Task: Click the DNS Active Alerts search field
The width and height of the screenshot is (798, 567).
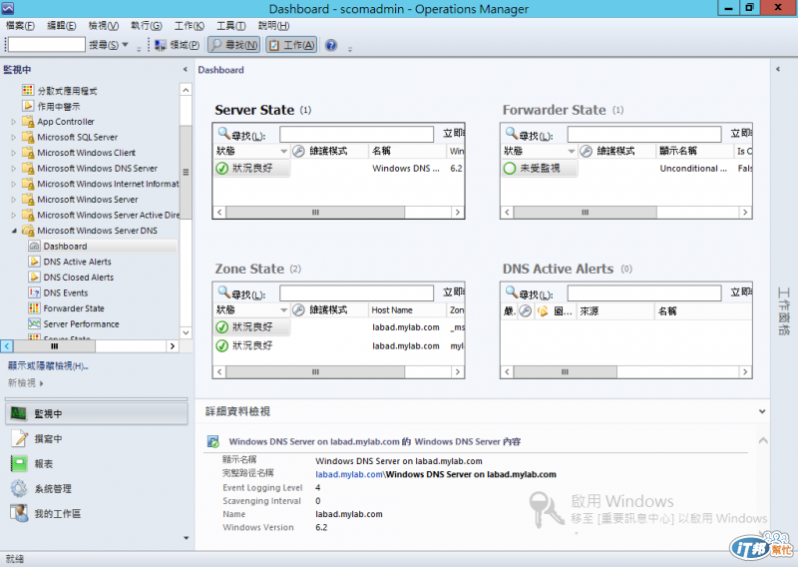Action: tap(644, 293)
